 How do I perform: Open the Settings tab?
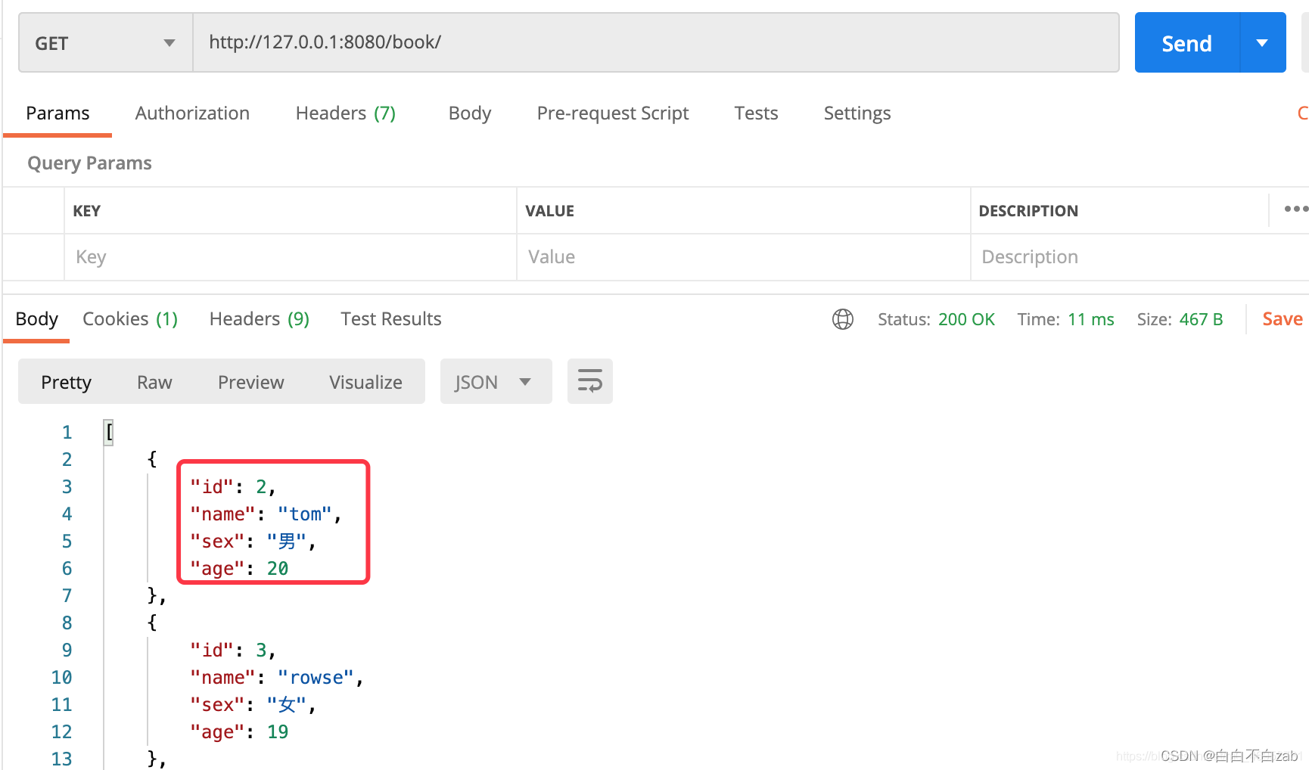pos(857,113)
